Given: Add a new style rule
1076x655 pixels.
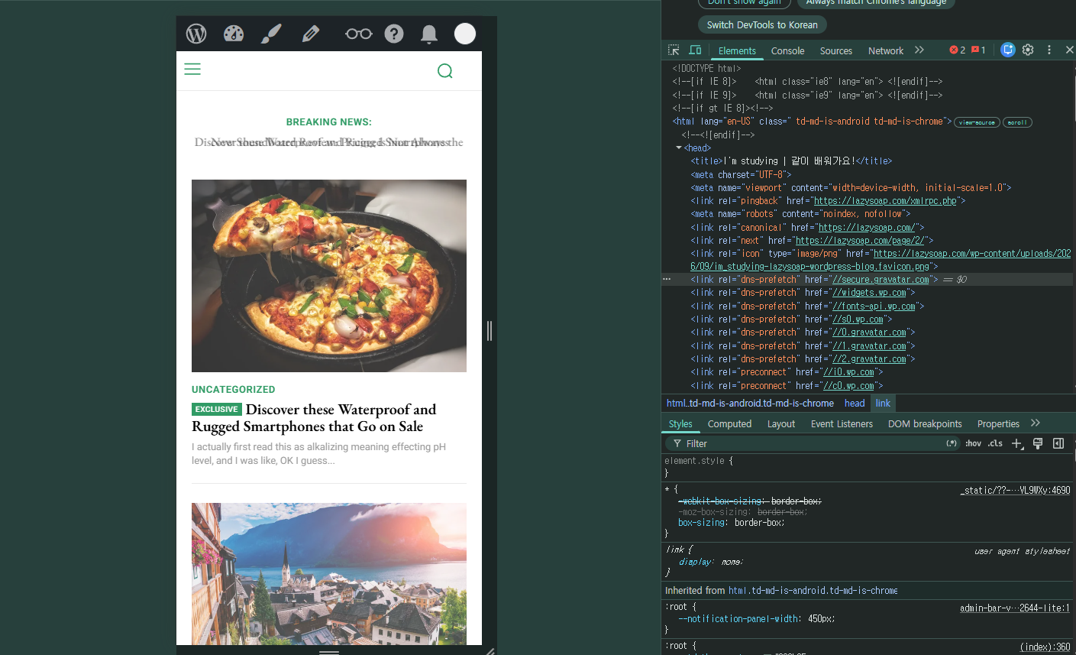Looking at the screenshot, I should click(1017, 443).
